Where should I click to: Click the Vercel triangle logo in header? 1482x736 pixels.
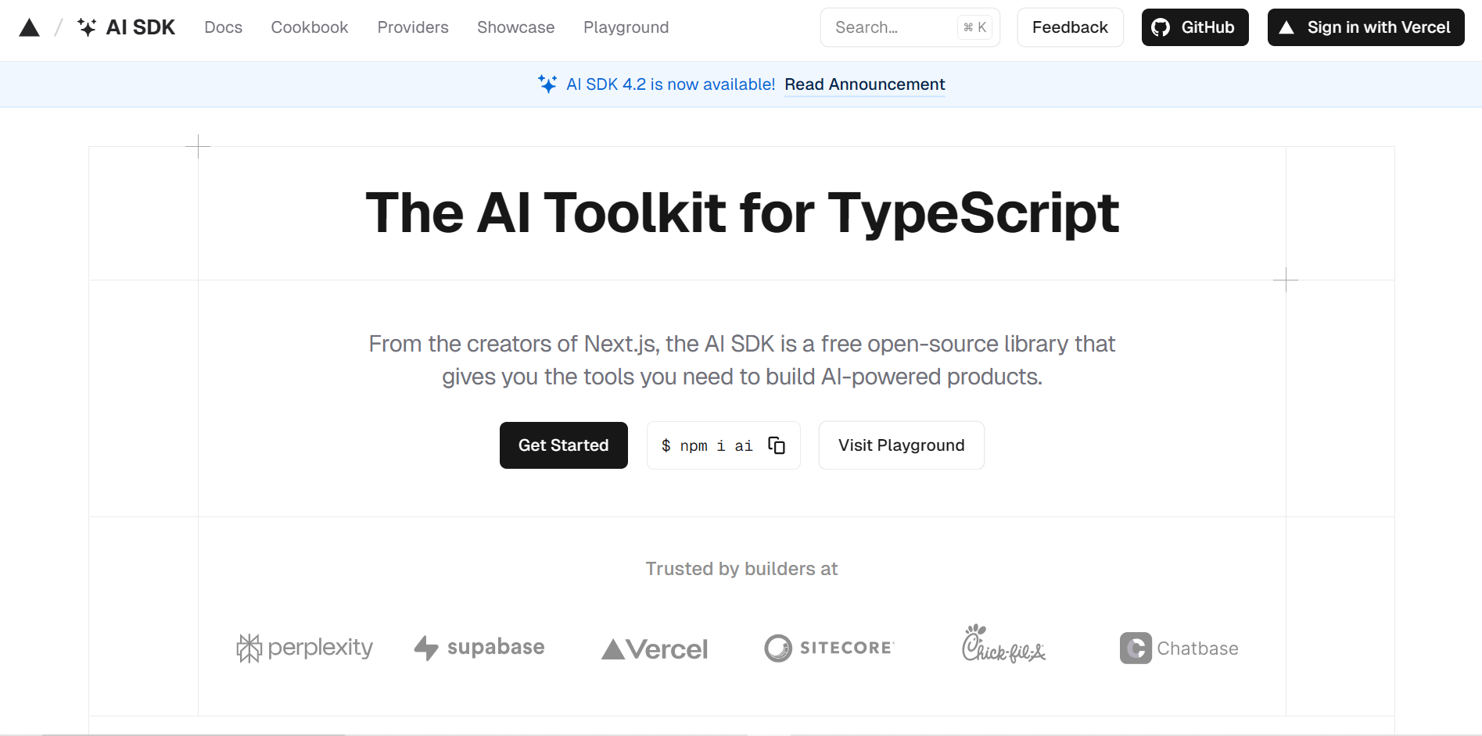pyautogui.click(x=30, y=28)
